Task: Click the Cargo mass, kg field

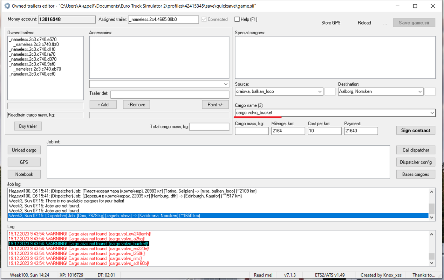Action: 252,131
